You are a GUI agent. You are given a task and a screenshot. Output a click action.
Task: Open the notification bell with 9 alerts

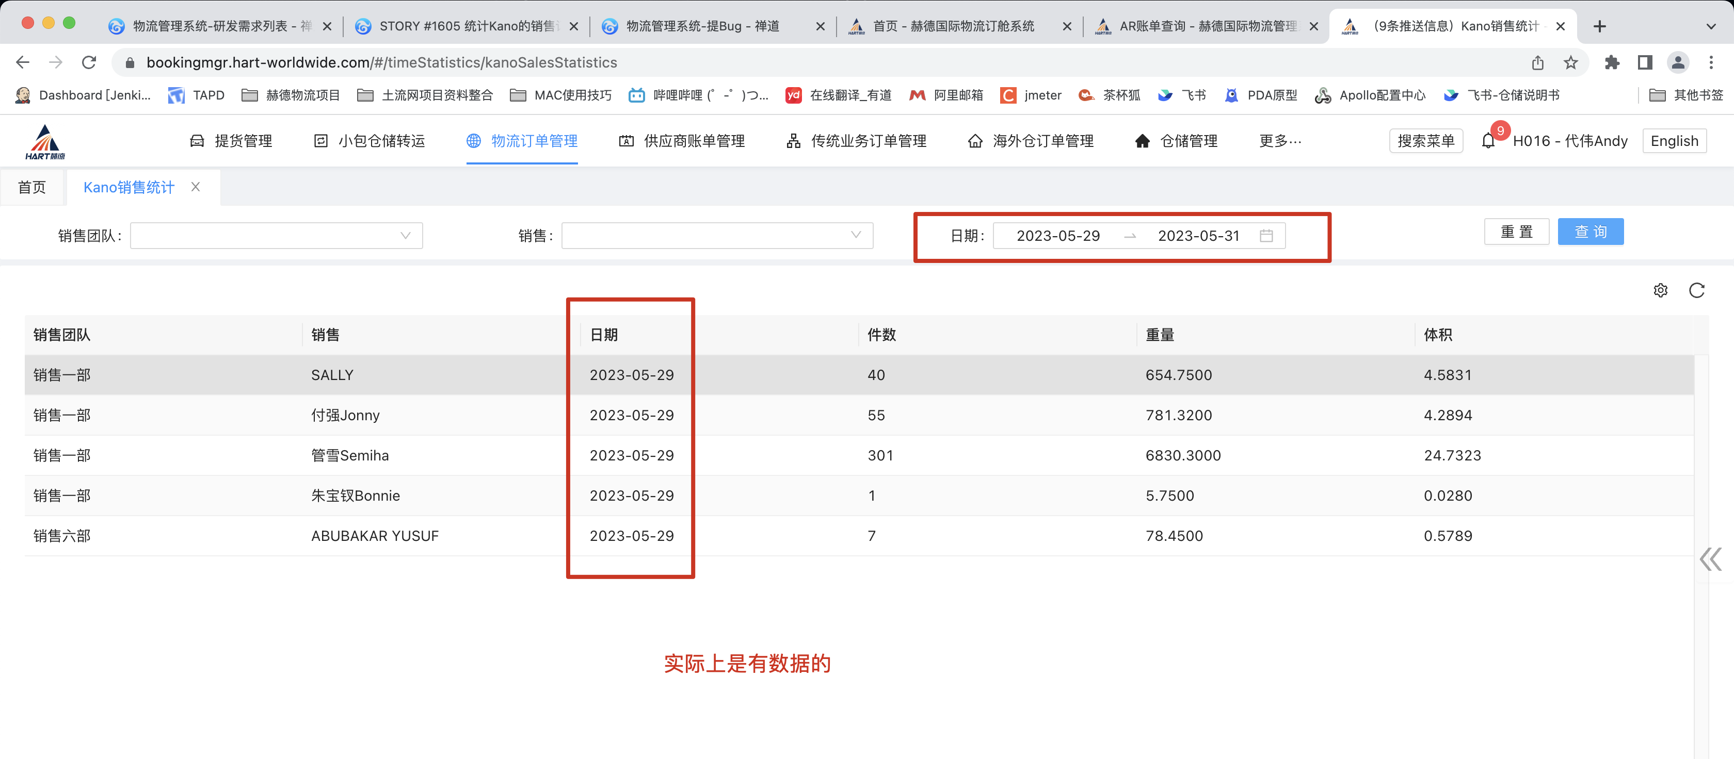(1488, 140)
